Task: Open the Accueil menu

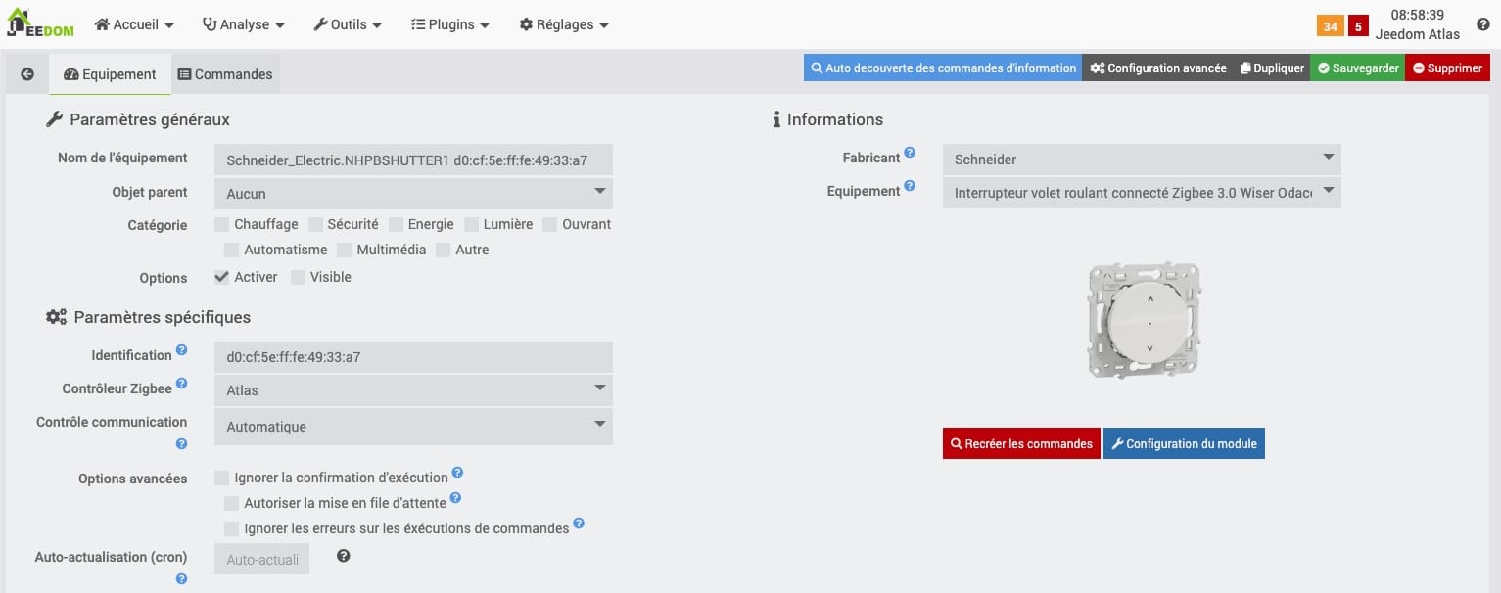Action: click(134, 24)
